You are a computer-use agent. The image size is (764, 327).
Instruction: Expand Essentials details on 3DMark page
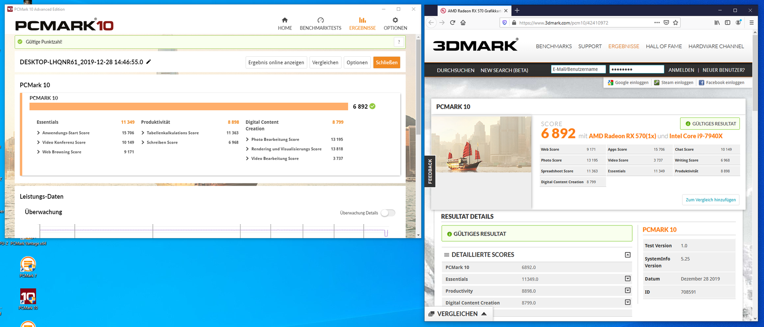pyautogui.click(x=628, y=279)
